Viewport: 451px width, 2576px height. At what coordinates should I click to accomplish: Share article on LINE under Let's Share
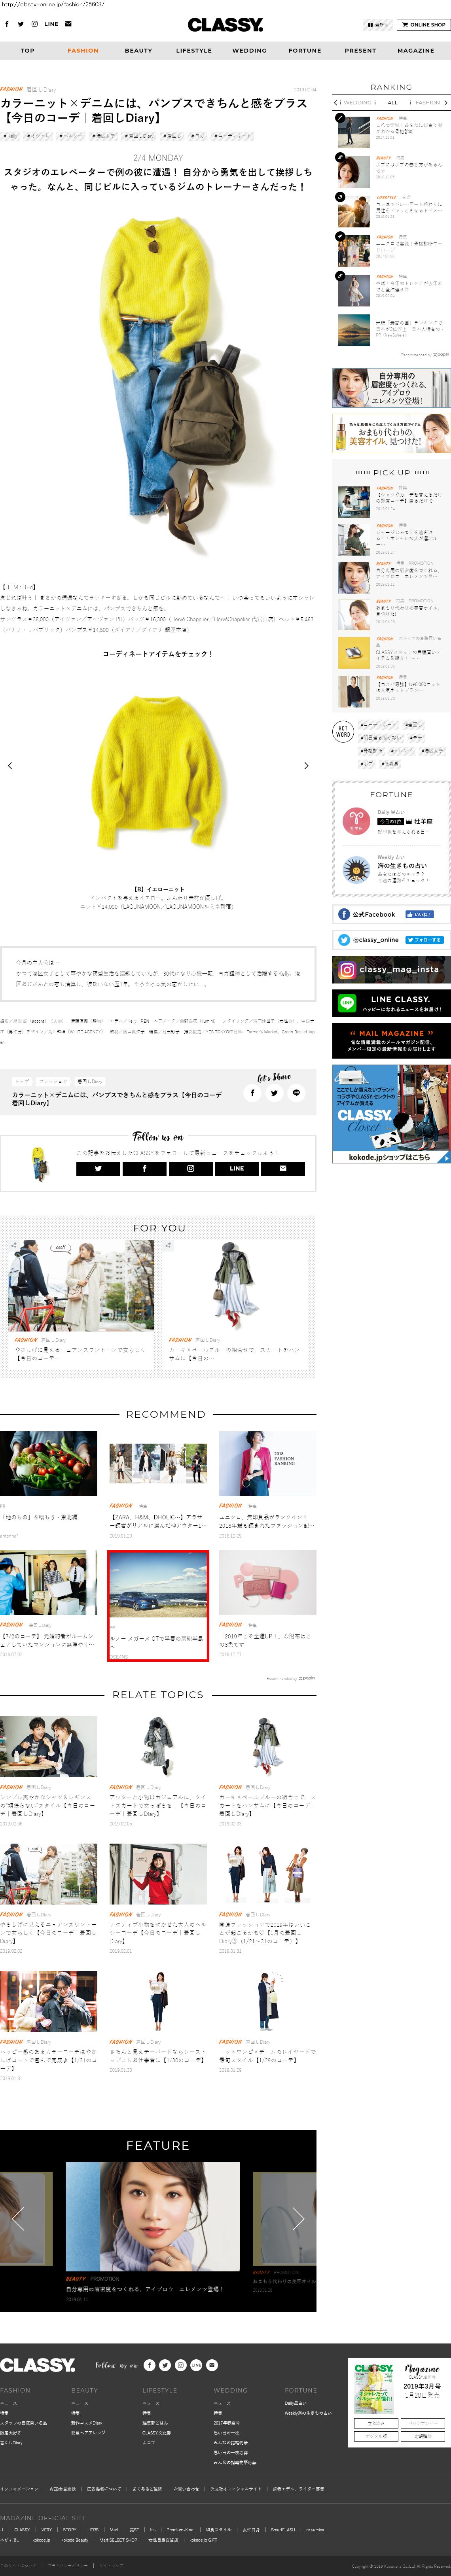[x=296, y=1093]
